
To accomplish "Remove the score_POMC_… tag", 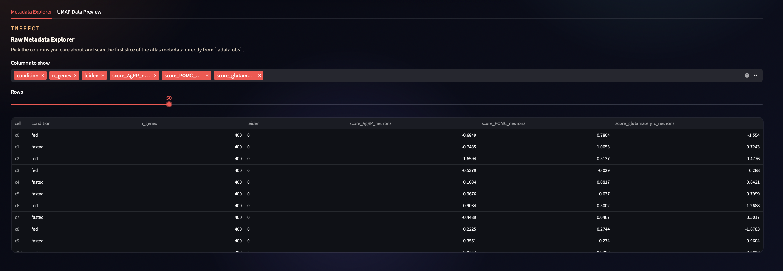I will (x=207, y=76).
